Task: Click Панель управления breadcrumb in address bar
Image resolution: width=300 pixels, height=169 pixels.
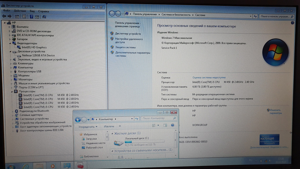Action: [x=145, y=14]
